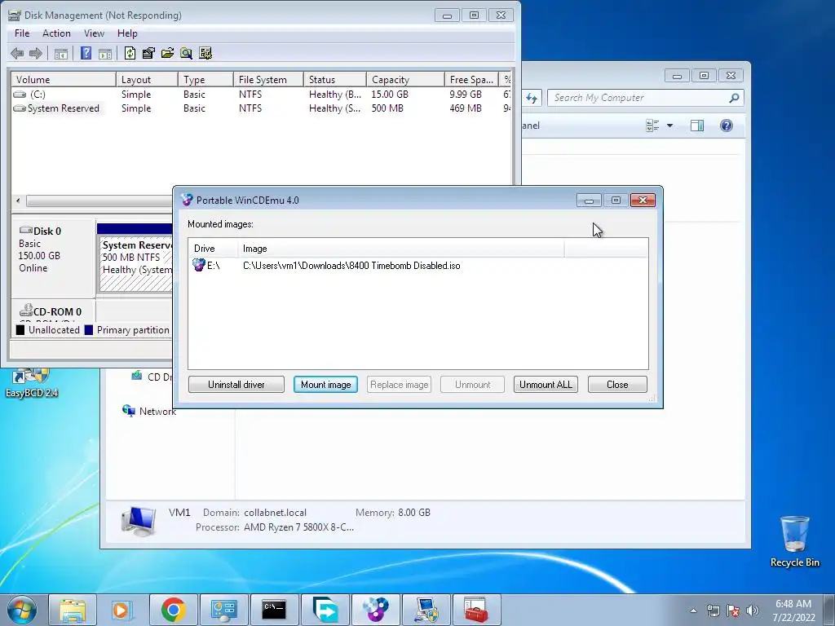Click the 469 MB free space cell
Viewport: 835px width, 626px height.
tap(466, 108)
